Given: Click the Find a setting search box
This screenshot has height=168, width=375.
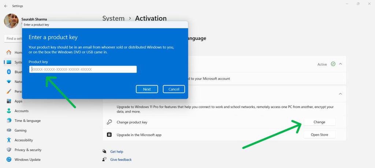Looking at the screenshot, I should click(x=13, y=38).
